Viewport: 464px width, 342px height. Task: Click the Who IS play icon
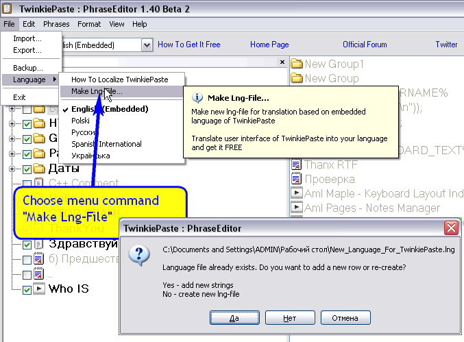(39, 289)
